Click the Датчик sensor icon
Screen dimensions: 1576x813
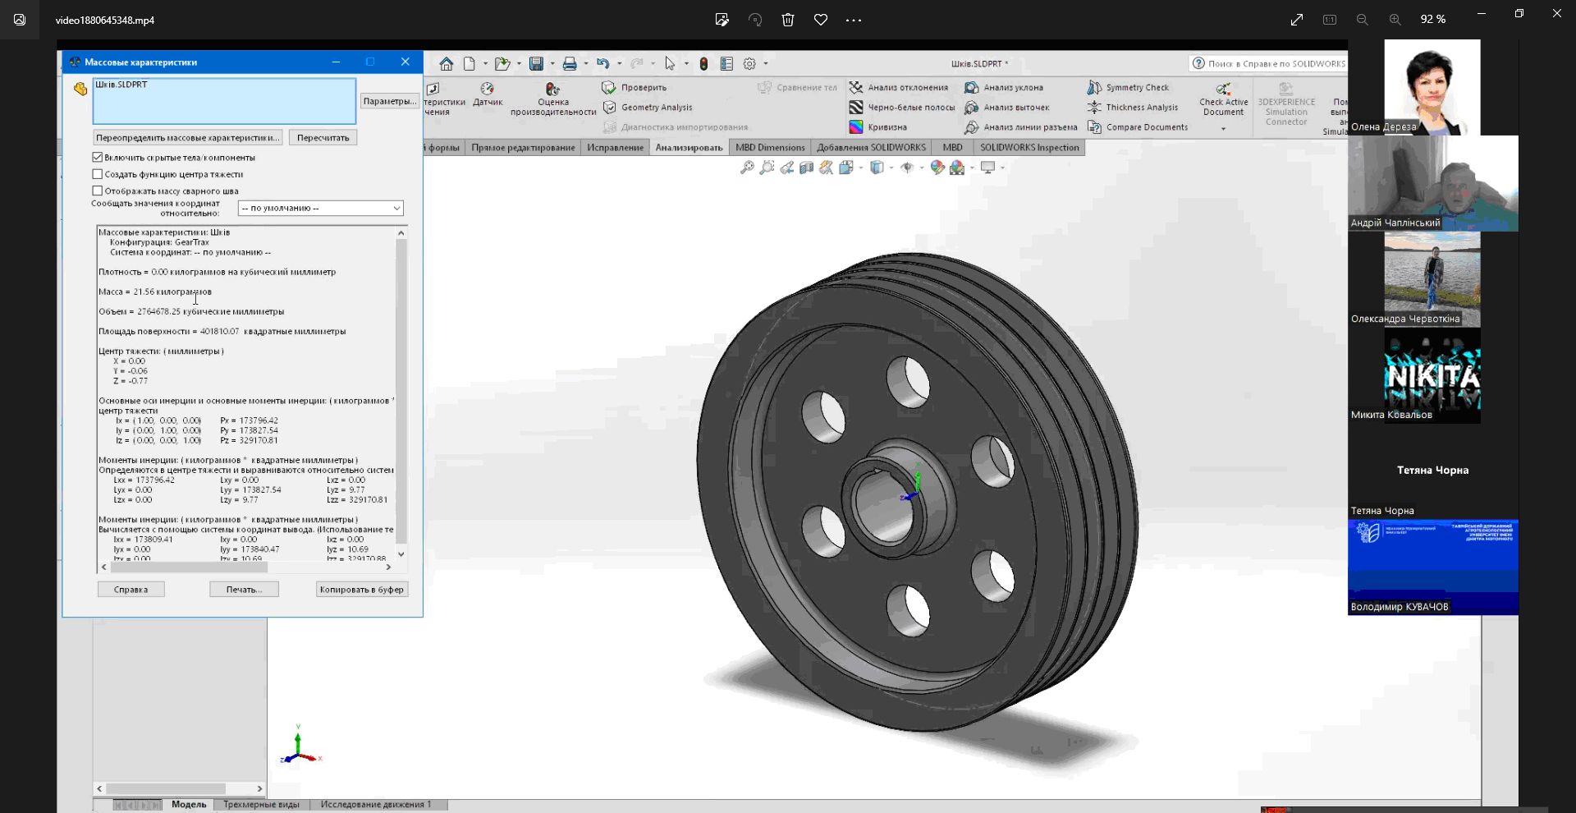487,89
